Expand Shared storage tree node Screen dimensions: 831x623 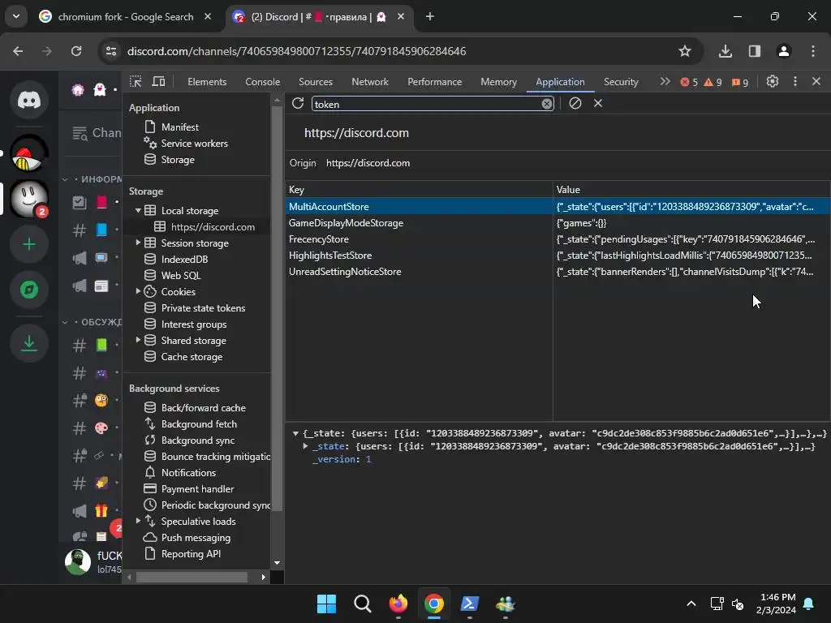coord(138,340)
